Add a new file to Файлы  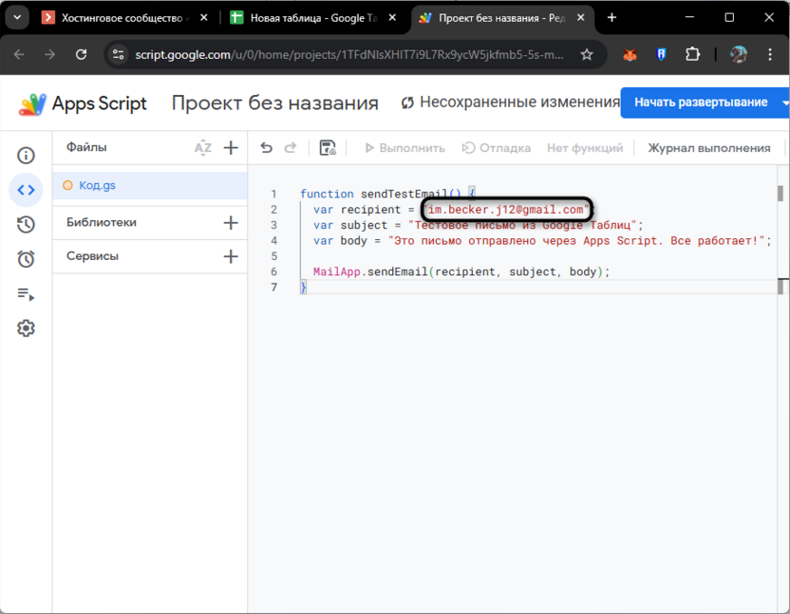pyautogui.click(x=230, y=147)
